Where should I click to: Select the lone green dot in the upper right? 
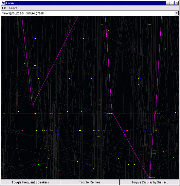point(165,49)
